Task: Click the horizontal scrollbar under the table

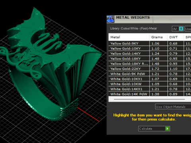Action: tap(149, 99)
